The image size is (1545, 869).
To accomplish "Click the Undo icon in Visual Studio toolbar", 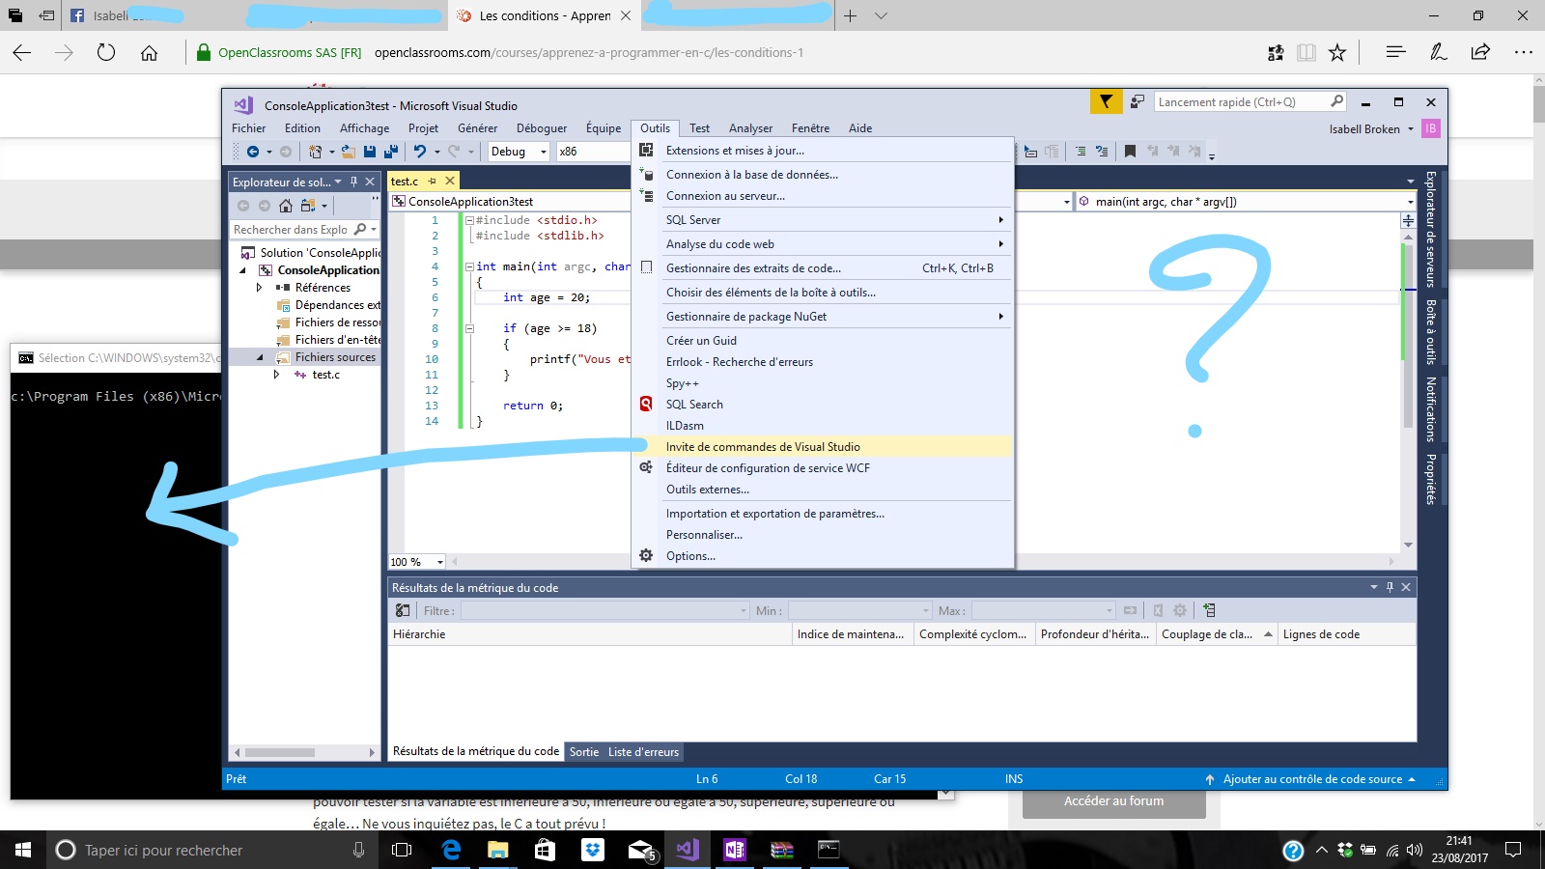I will pyautogui.click(x=420, y=152).
